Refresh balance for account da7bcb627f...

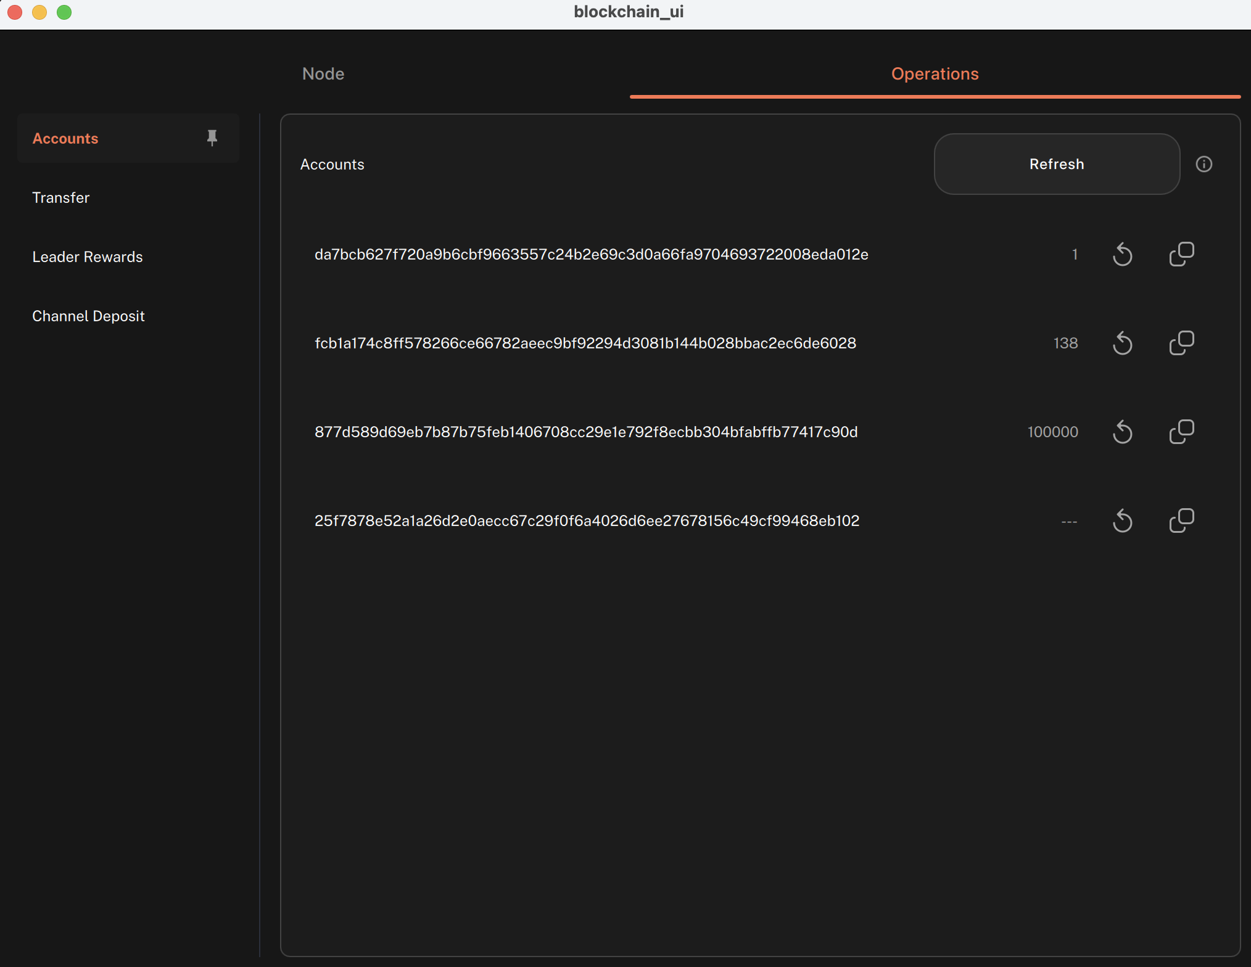(x=1122, y=254)
